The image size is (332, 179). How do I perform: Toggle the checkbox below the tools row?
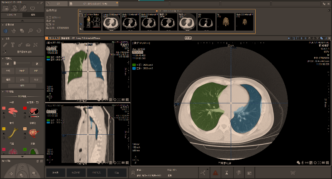tap(5, 52)
